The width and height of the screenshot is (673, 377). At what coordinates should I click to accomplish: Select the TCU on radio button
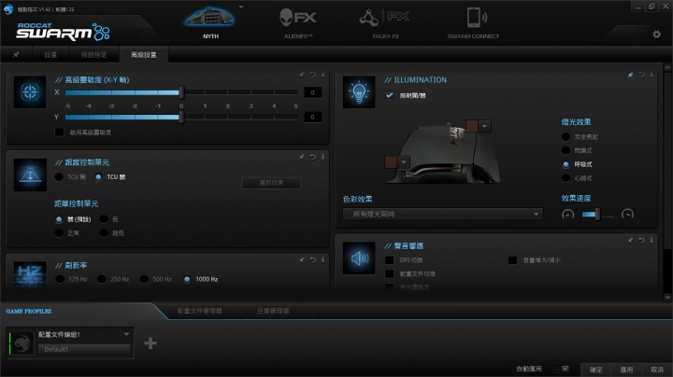59,177
